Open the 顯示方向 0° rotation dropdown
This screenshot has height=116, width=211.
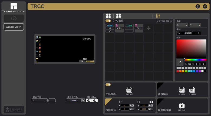click(39, 100)
